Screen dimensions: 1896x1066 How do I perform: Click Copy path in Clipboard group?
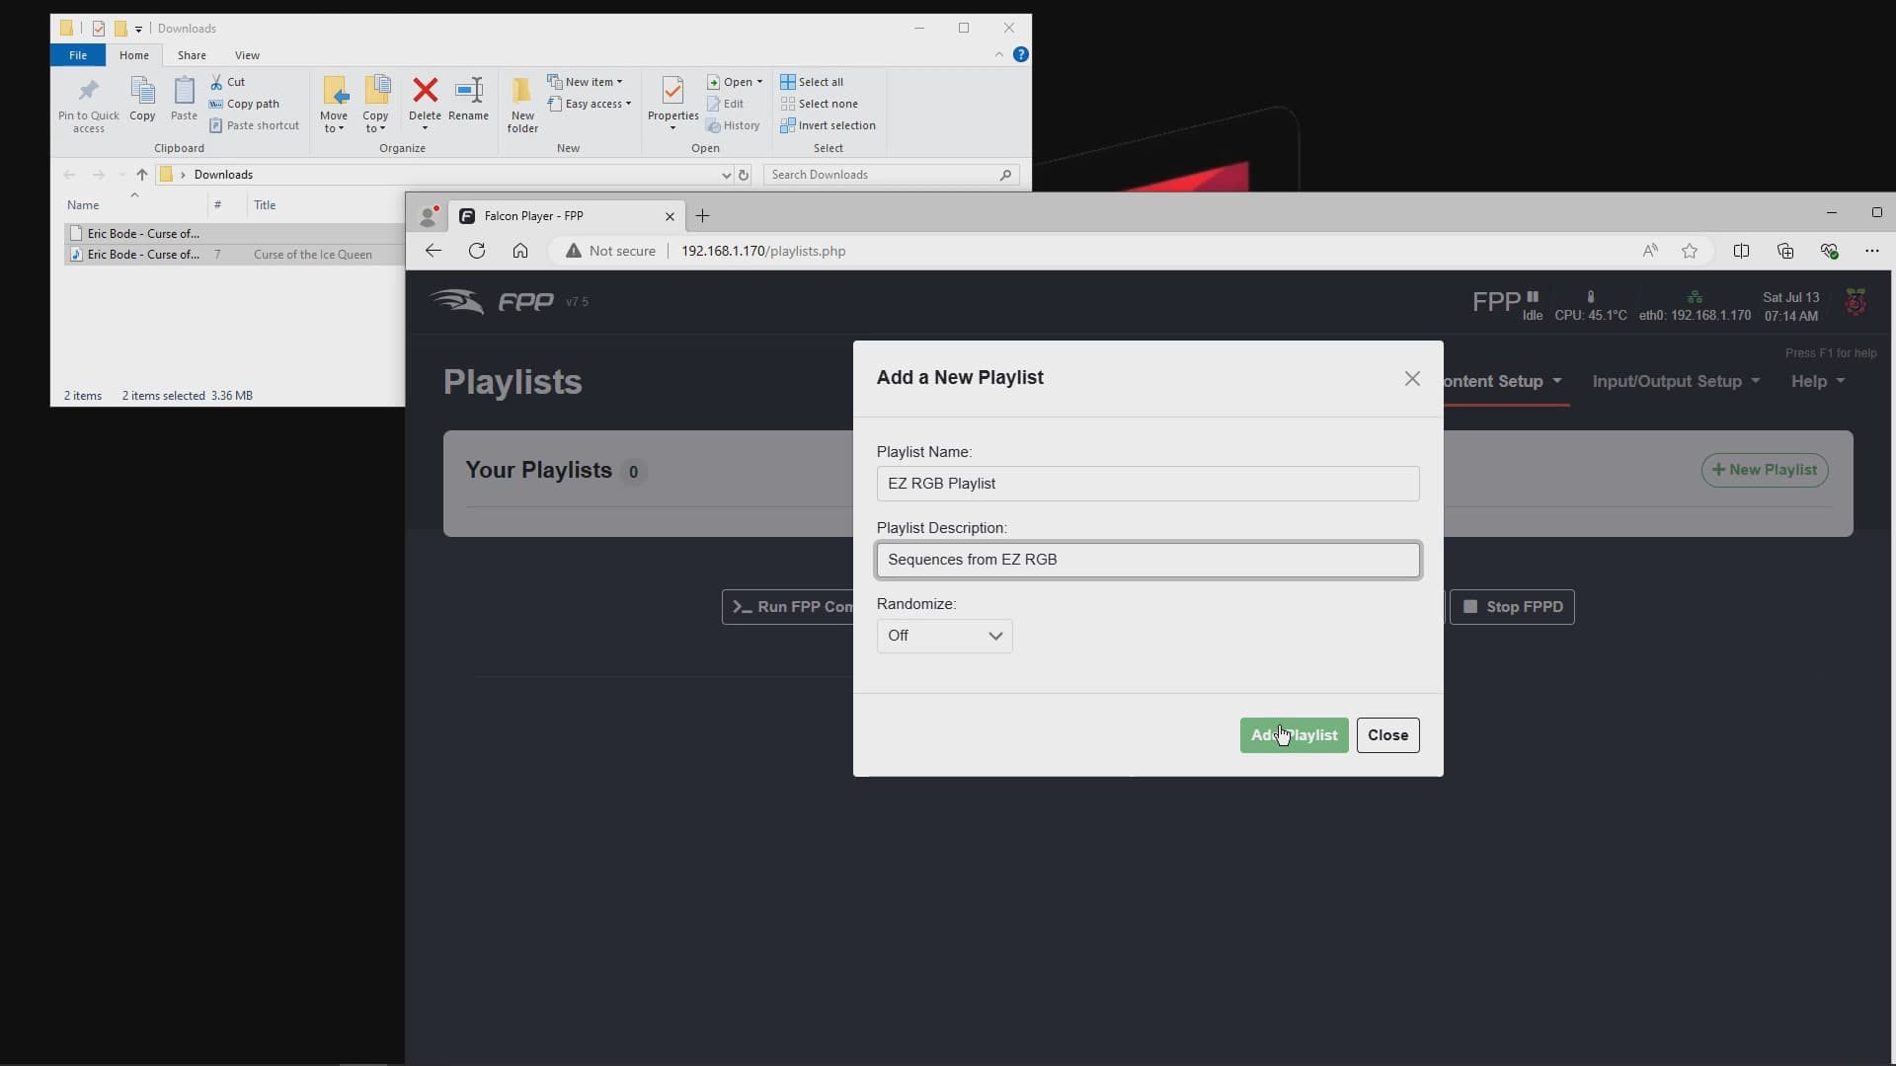pos(244,104)
